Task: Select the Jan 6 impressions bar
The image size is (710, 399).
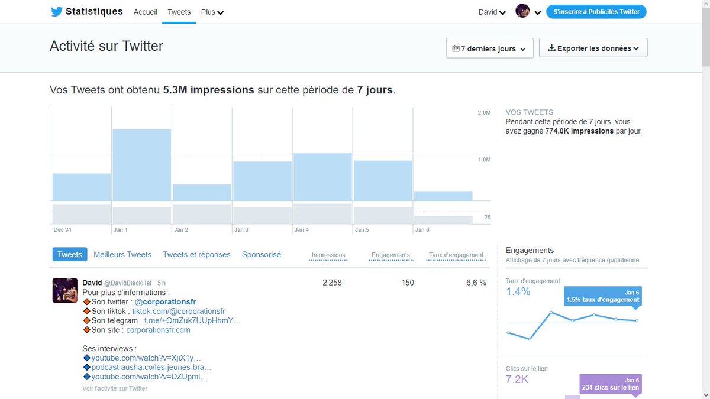Action: tap(443, 196)
